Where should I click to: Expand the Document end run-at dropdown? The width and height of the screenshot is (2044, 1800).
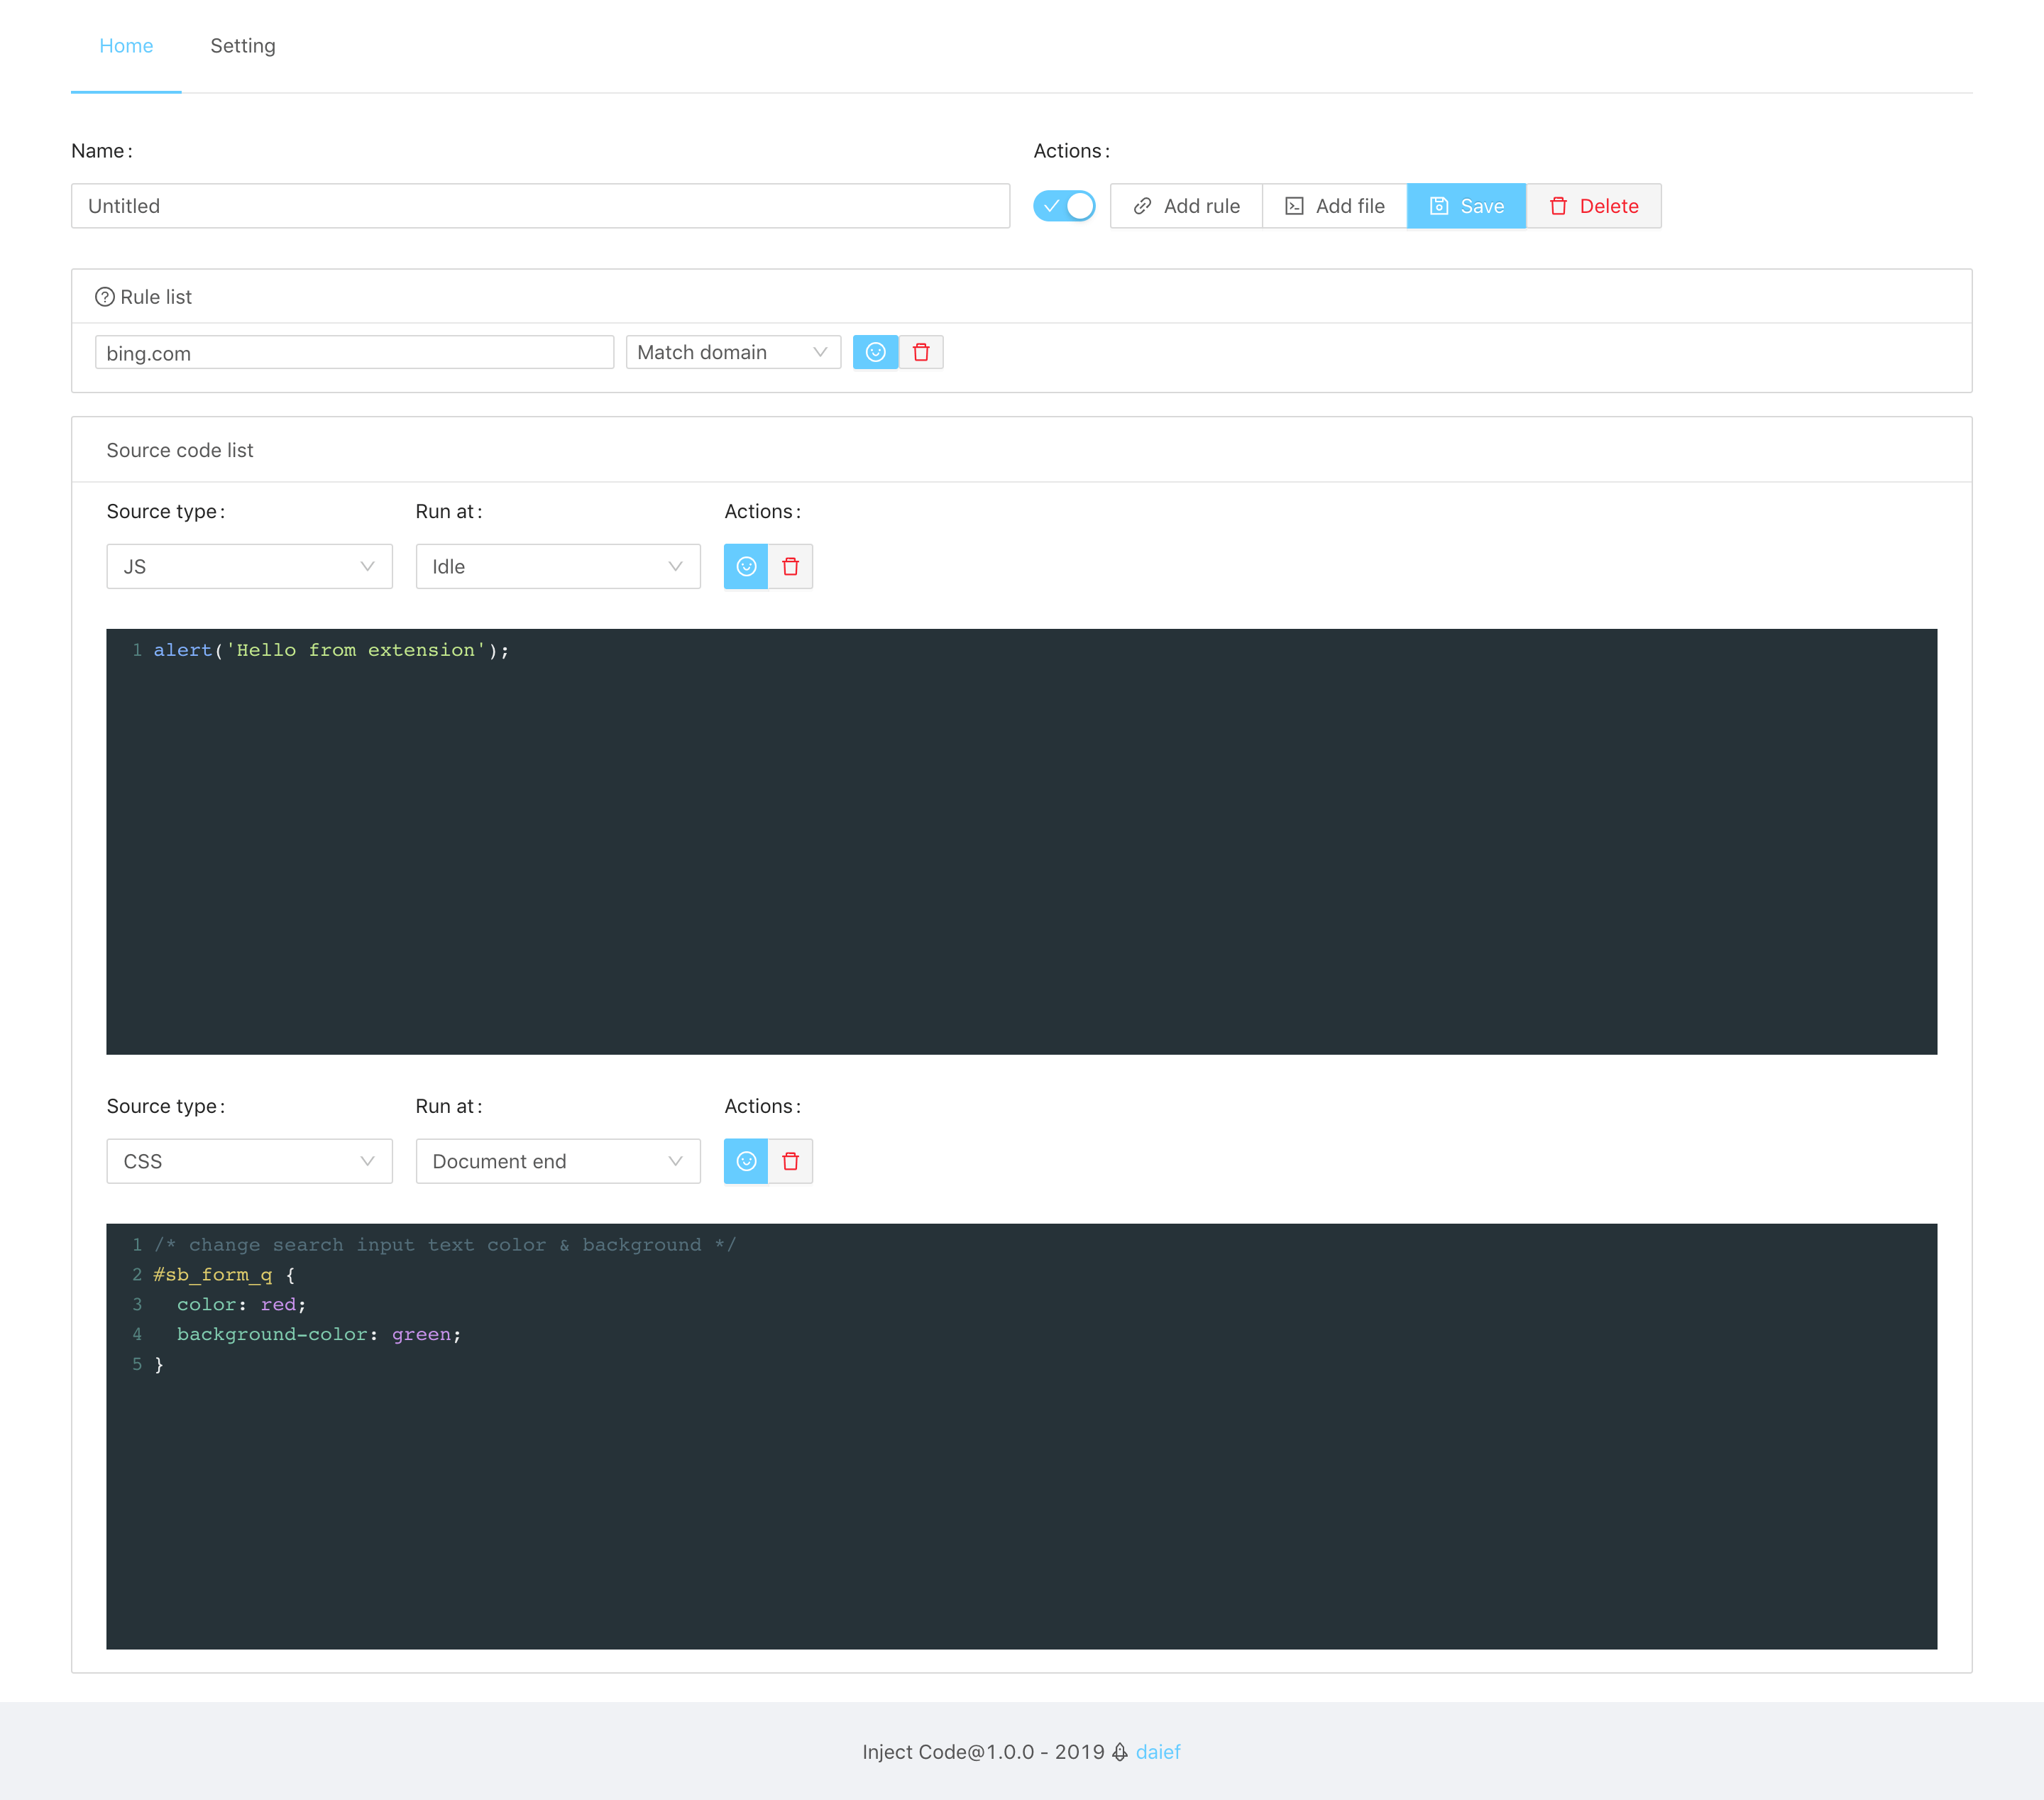click(x=557, y=1161)
